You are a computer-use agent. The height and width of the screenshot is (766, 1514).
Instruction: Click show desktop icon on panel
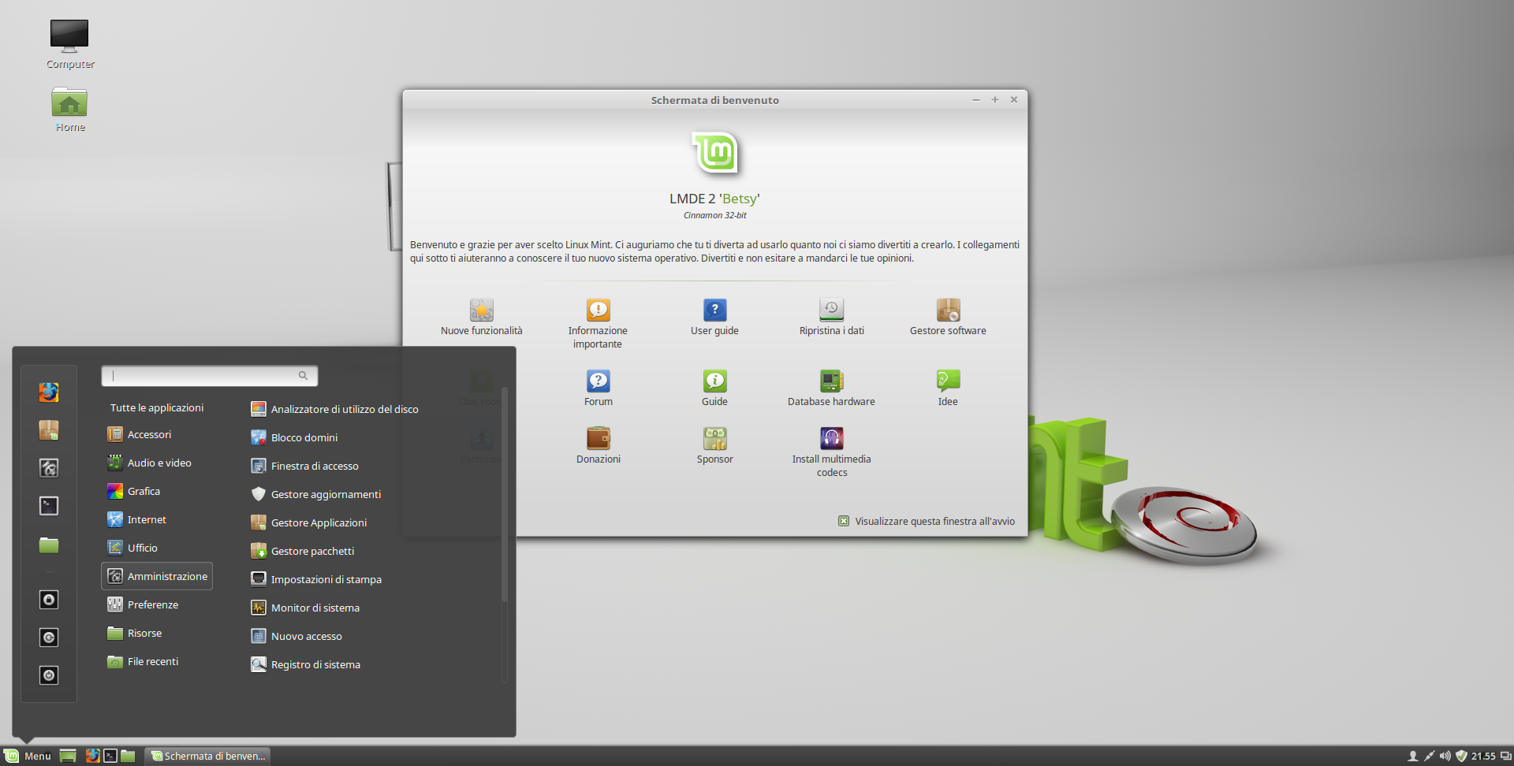tap(68, 756)
